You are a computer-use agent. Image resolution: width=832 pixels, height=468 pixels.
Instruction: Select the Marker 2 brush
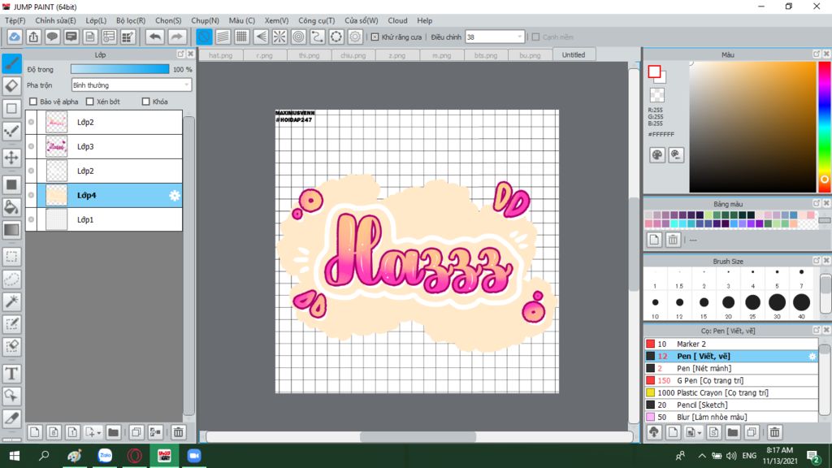tap(730, 344)
